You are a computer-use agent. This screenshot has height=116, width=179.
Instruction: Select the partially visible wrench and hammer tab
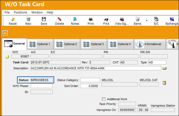(172, 44)
